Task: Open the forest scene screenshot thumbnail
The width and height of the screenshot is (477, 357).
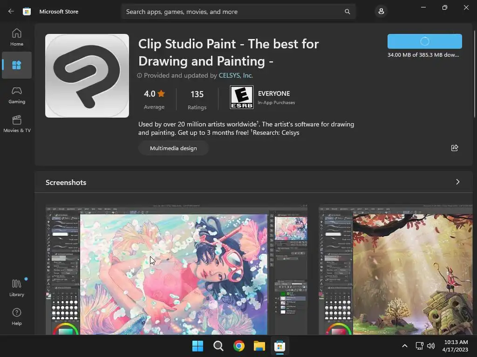Action: 395,270
